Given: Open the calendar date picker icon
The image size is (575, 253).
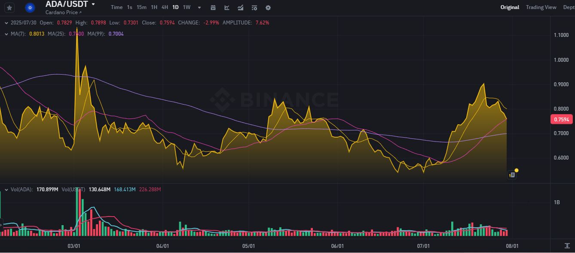Looking at the screenshot, I should 213,7.
